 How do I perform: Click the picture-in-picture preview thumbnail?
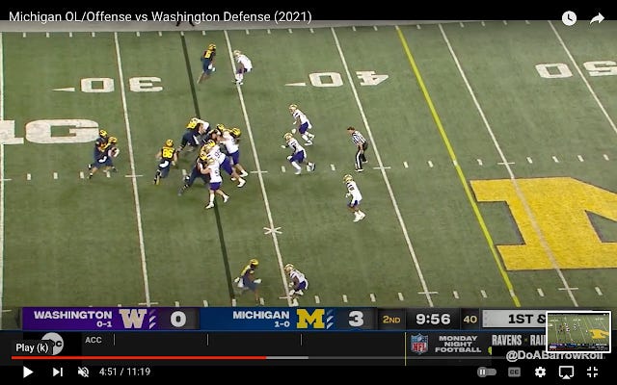(578, 332)
